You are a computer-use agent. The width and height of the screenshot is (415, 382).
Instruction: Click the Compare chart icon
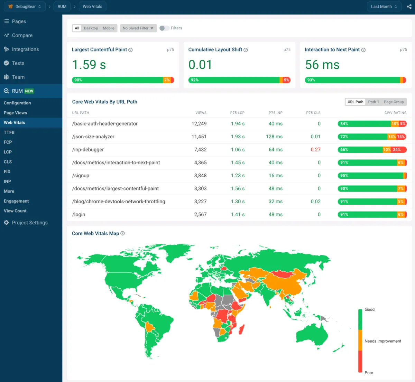(6, 35)
